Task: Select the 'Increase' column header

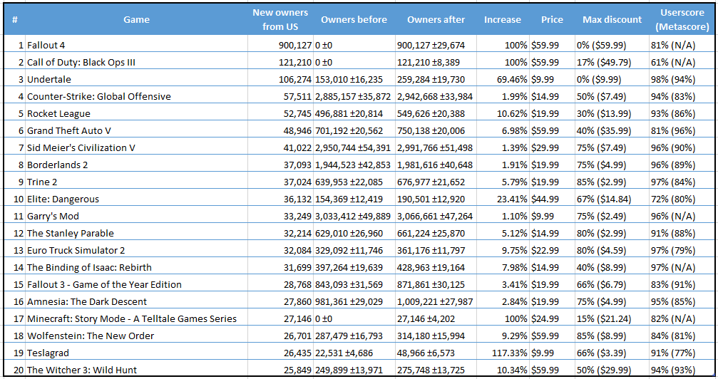Action: (503, 20)
